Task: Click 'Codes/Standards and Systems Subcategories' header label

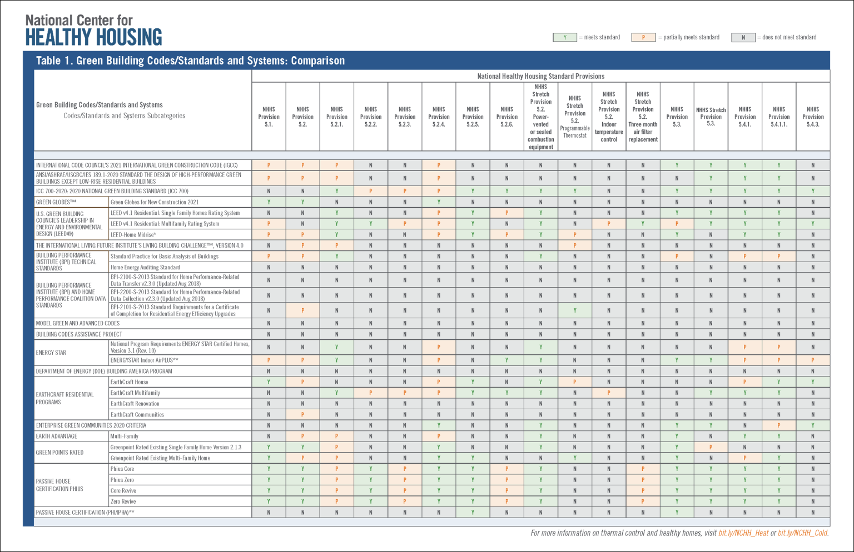Action: [x=125, y=116]
